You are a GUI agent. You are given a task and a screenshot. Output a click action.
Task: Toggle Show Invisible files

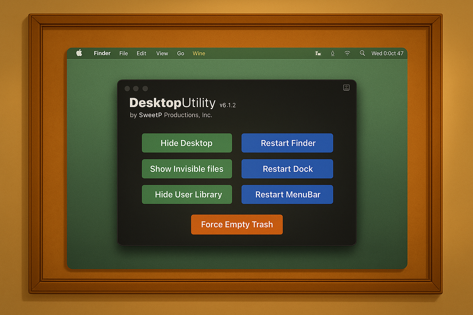(x=187, y=169)
